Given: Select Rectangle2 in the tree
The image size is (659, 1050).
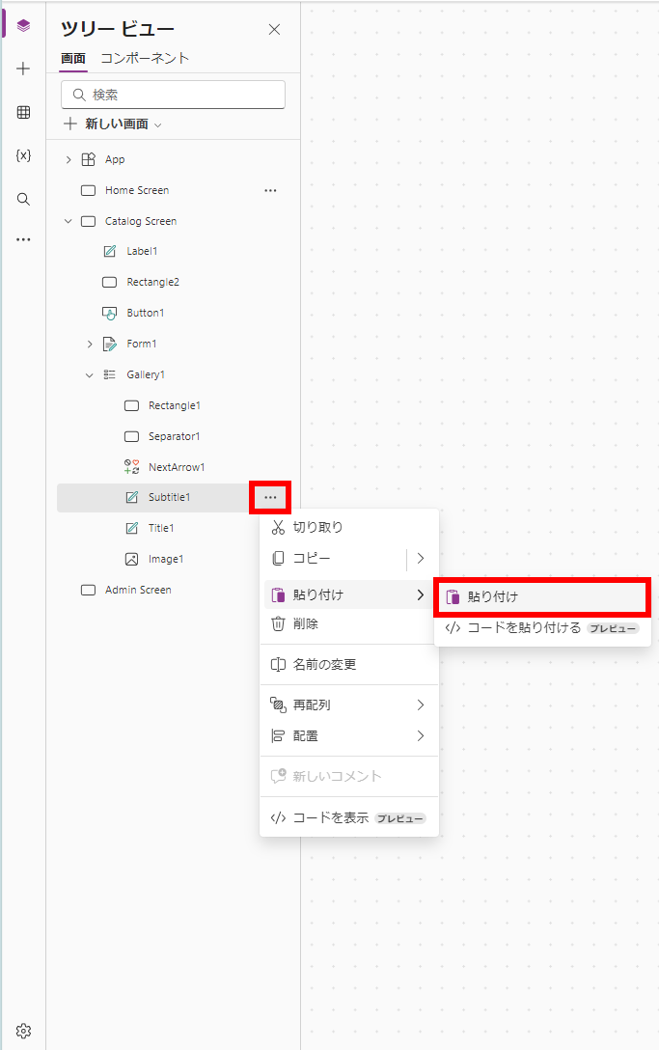Looking at the screenshot, I should [x=152, y=282].
